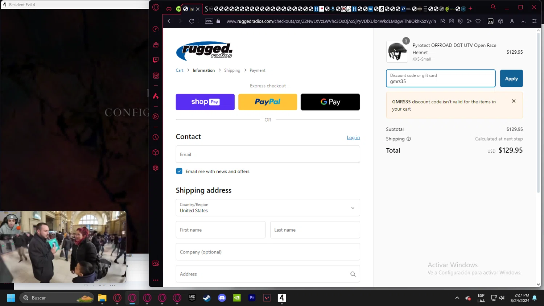
Task: Open Discord from taskbar
Action: coord(222,298)
